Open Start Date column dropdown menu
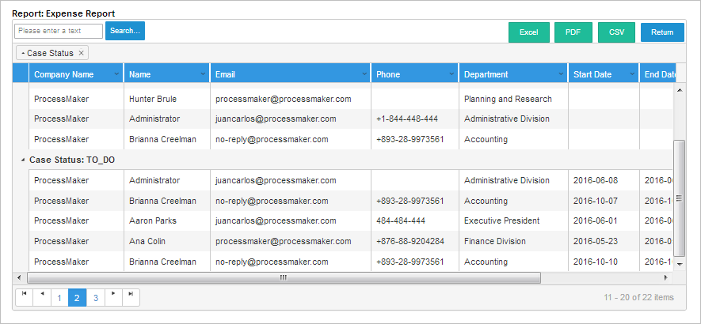This screenshot has height=324, width=701. [x=632, y=74]
